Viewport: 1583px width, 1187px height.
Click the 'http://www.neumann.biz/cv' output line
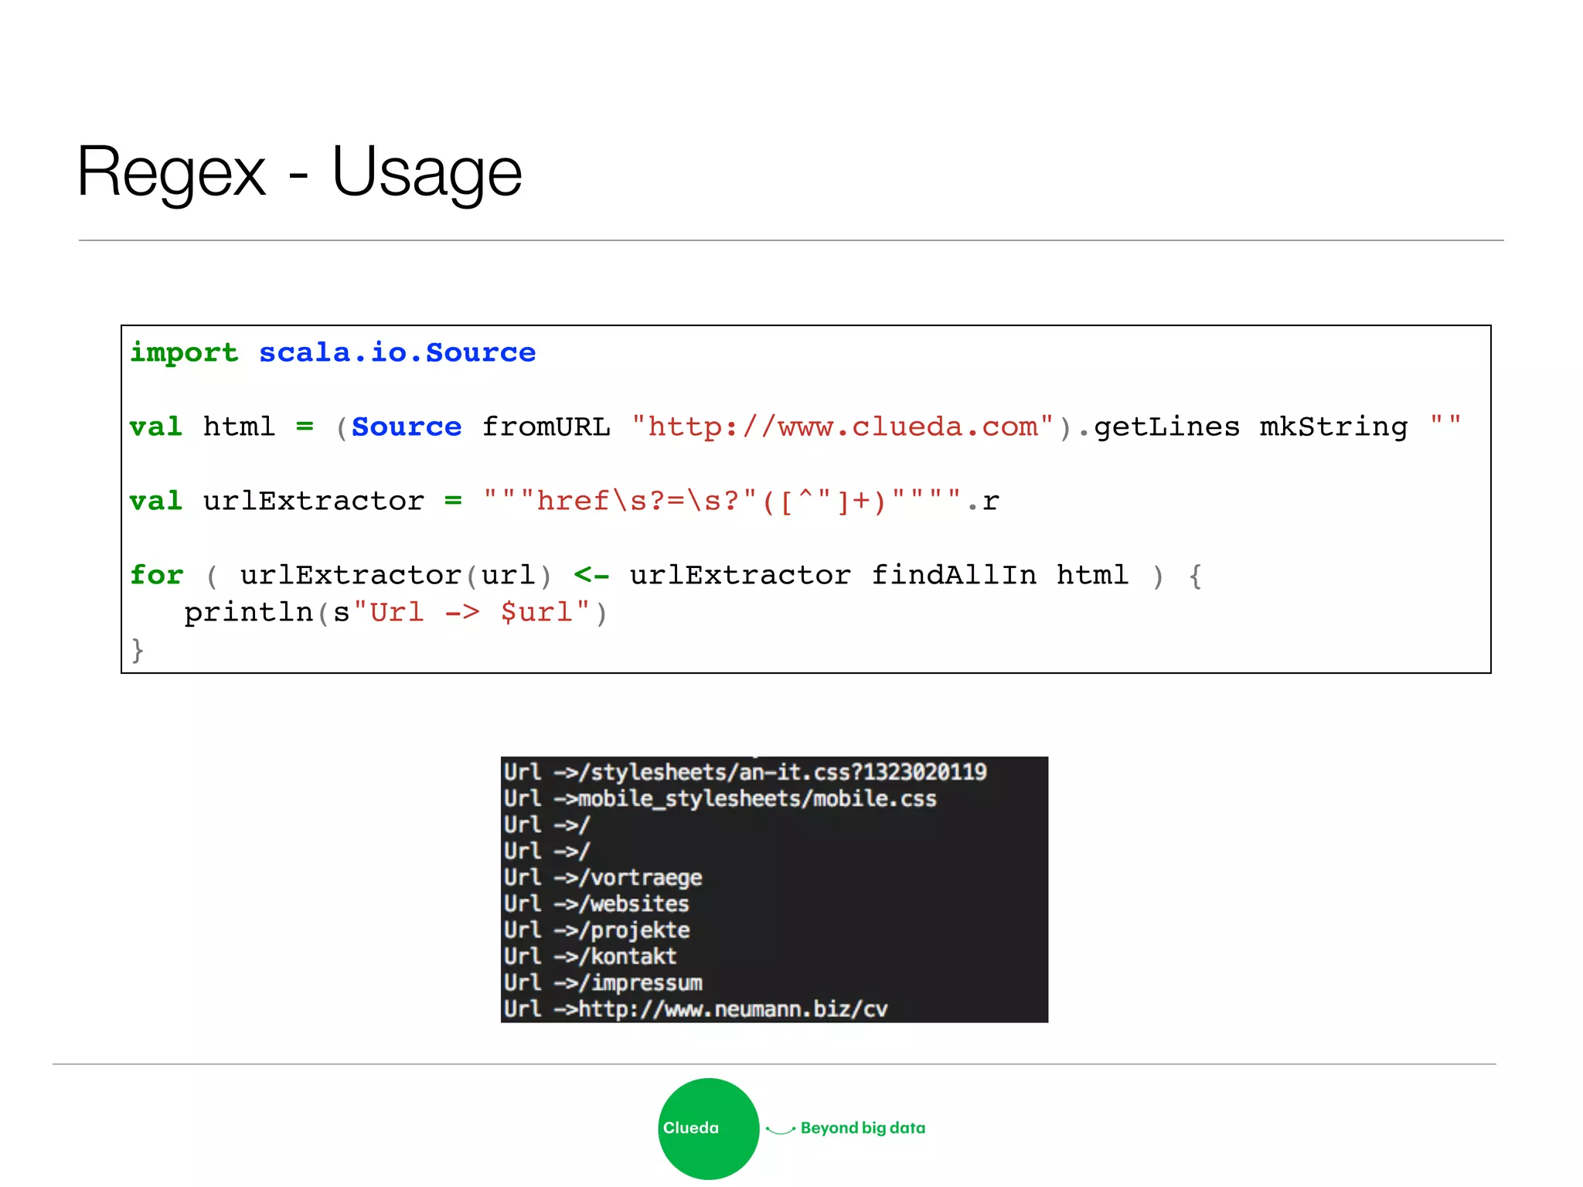696,1008
